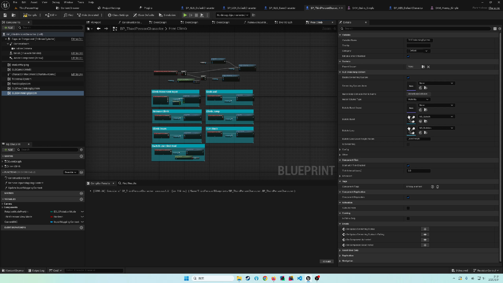
Task: Toggle Auto Activate checkbox
Action: click(x=408, y=208)
